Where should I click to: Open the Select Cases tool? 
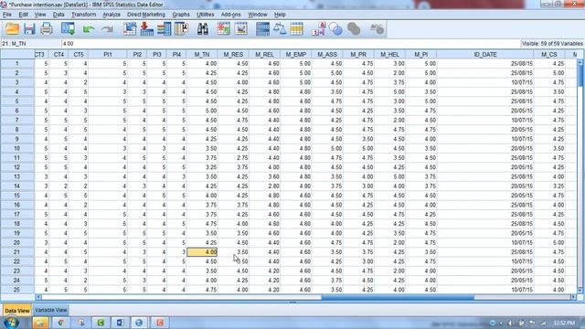tap(296, 28)
